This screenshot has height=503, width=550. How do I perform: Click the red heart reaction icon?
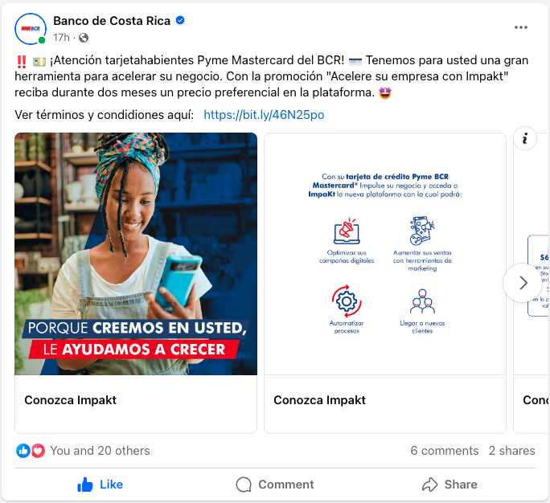coord(38,451)
